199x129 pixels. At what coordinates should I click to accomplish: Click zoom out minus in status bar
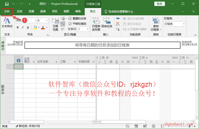168,126
